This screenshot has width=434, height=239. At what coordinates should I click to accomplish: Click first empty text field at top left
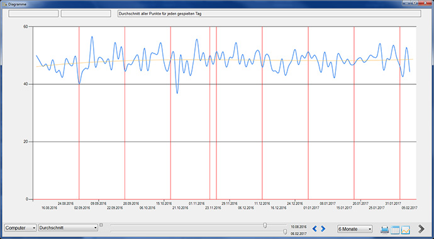33,14
